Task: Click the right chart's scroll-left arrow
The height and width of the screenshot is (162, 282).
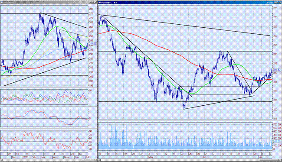Action: pyautogui.click(x=100, y=160)
